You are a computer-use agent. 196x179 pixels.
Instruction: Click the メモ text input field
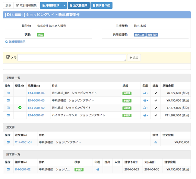point(72,58)
